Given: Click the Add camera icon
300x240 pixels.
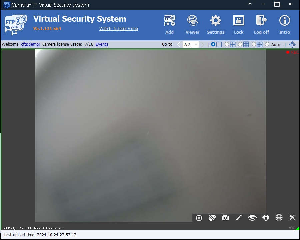Looking at the screenshot, I should (x=169, y=21).
